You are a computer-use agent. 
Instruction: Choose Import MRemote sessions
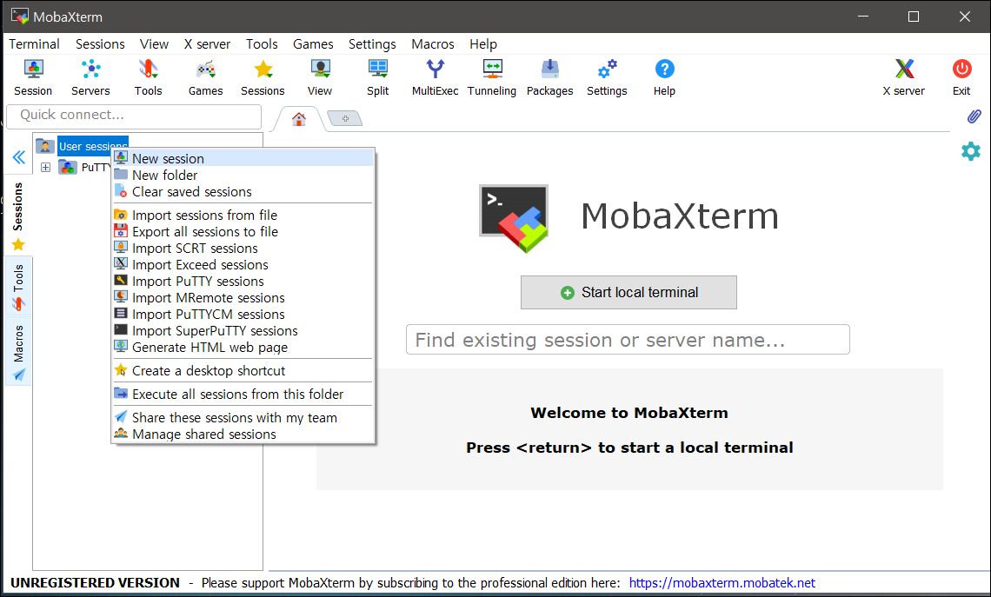[x=243, y=297]
